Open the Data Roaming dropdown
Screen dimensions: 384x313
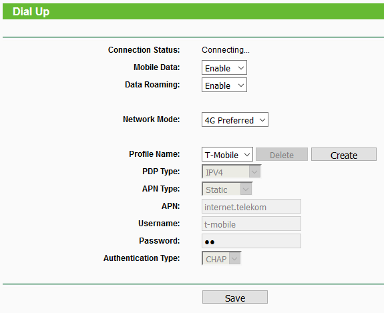coord(224,85)
